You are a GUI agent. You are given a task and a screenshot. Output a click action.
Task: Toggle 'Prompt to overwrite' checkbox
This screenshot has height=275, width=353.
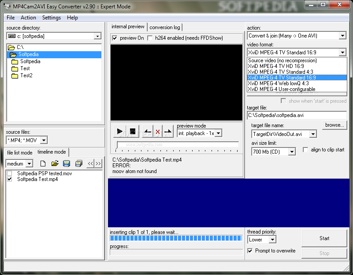250,251
